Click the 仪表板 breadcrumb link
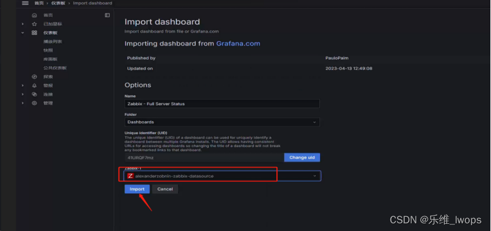Screen dimensions: 491x231 (x=58, y=3)
